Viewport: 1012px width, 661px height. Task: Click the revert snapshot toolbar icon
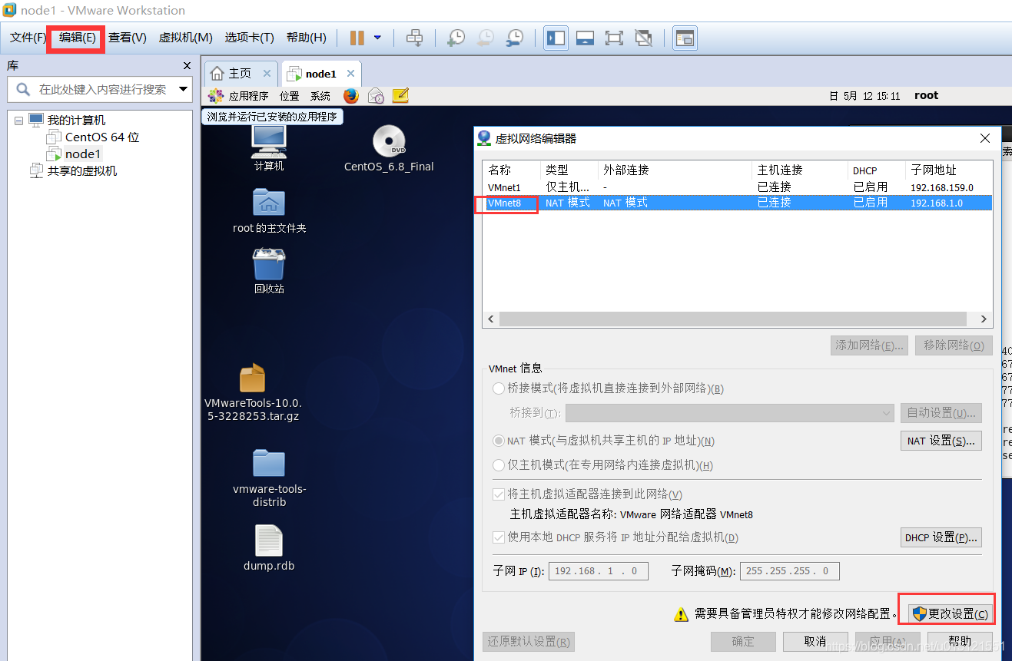(486, 38)
